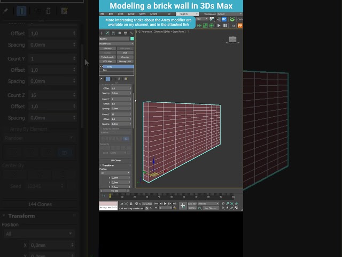Toggle the absolute transform type-in mode
The height and width of the screenshot is (257, 342).
click(x=136, y=203)
